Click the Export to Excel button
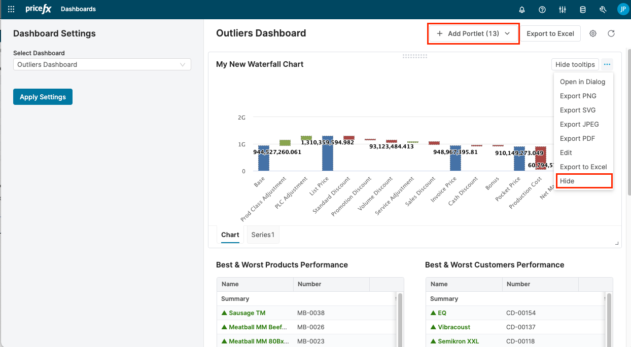The image size is (631, 347). pyautogui.click(x=550, y=33)
